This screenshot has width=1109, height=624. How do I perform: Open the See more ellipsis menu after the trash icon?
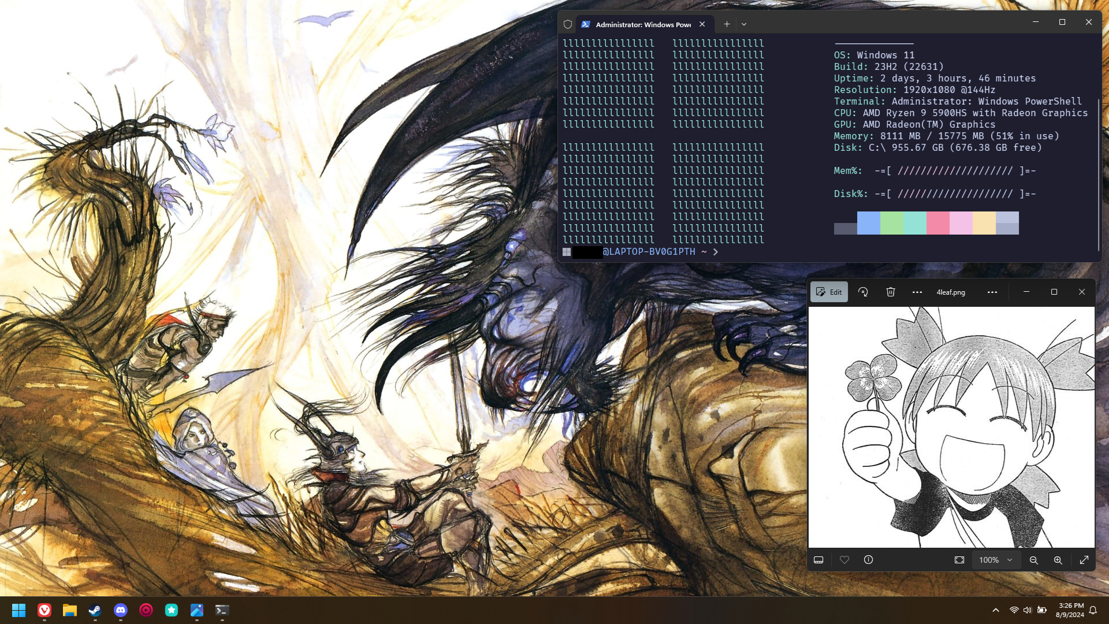917,292
